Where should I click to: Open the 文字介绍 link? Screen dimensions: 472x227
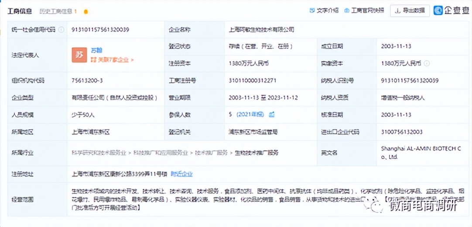point(327,10)
